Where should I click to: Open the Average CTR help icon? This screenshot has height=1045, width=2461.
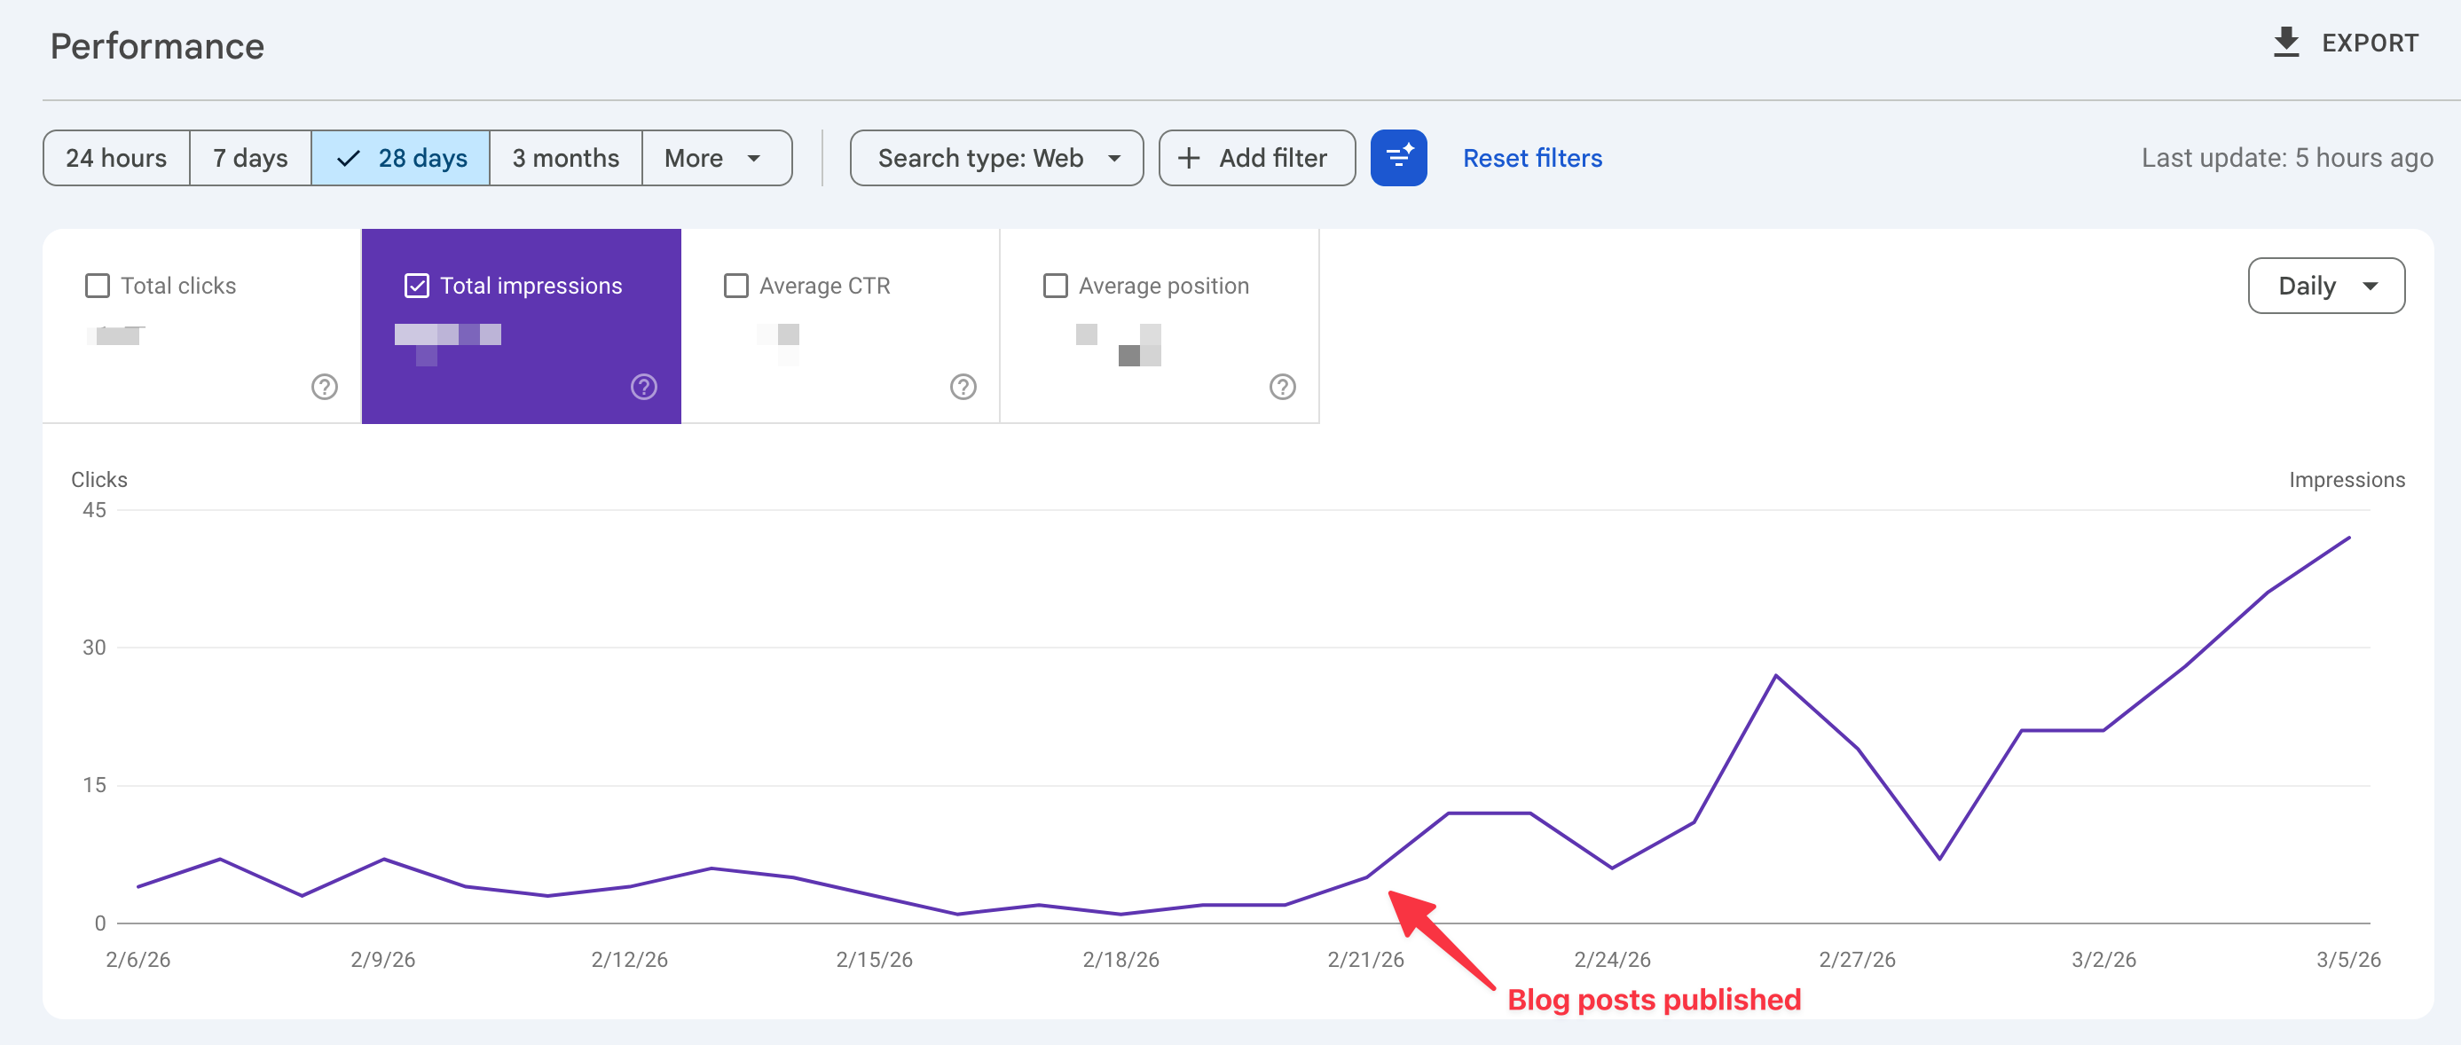tap(963, 387)
